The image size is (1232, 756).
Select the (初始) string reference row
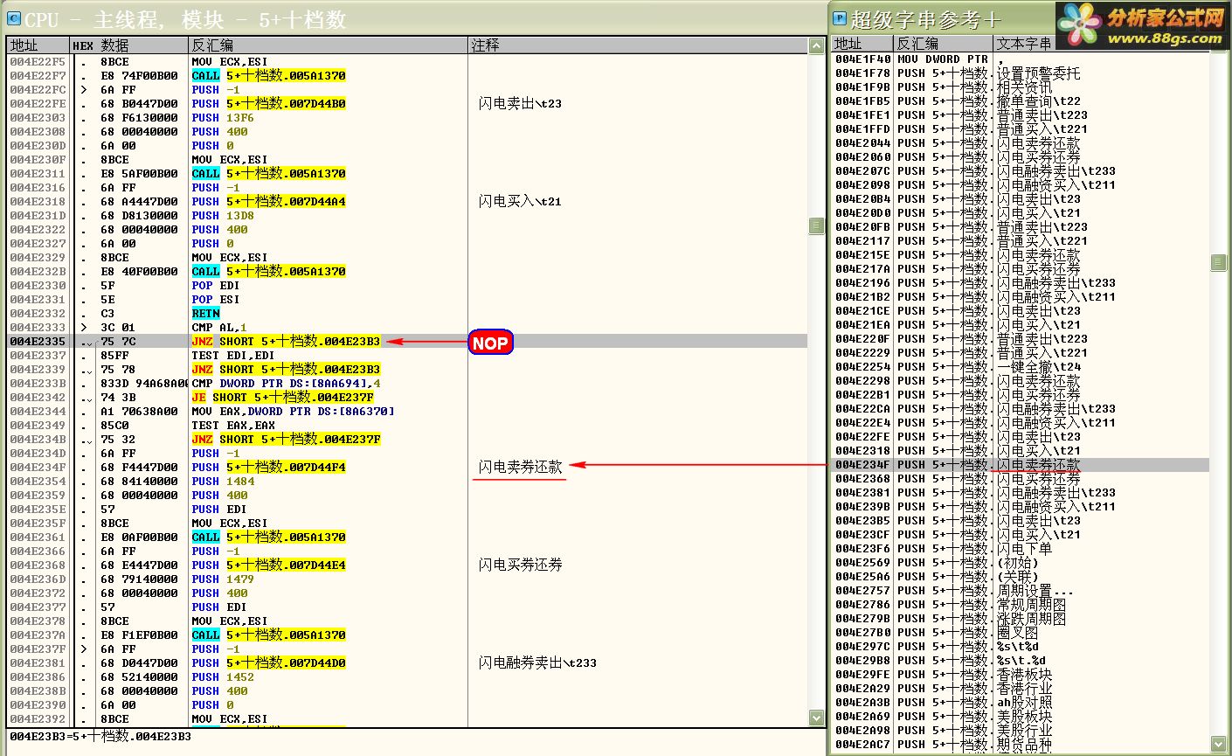1021,563
